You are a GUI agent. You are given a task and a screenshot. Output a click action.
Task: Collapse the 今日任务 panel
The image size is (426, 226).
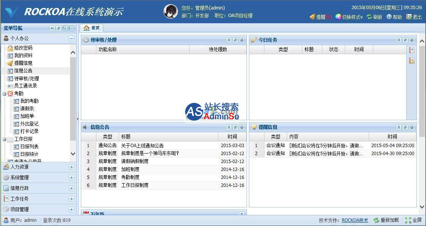399,40
